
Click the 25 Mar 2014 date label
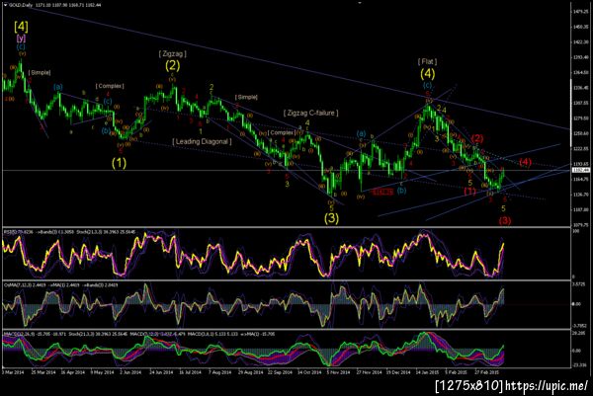(x=43, y=372)
